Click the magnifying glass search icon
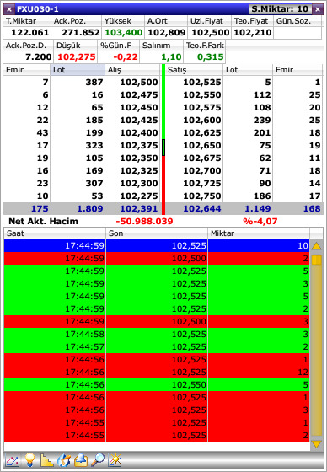The width and height of the screenshot is (327, 472). pyautogui.click(x=98, y=460)
